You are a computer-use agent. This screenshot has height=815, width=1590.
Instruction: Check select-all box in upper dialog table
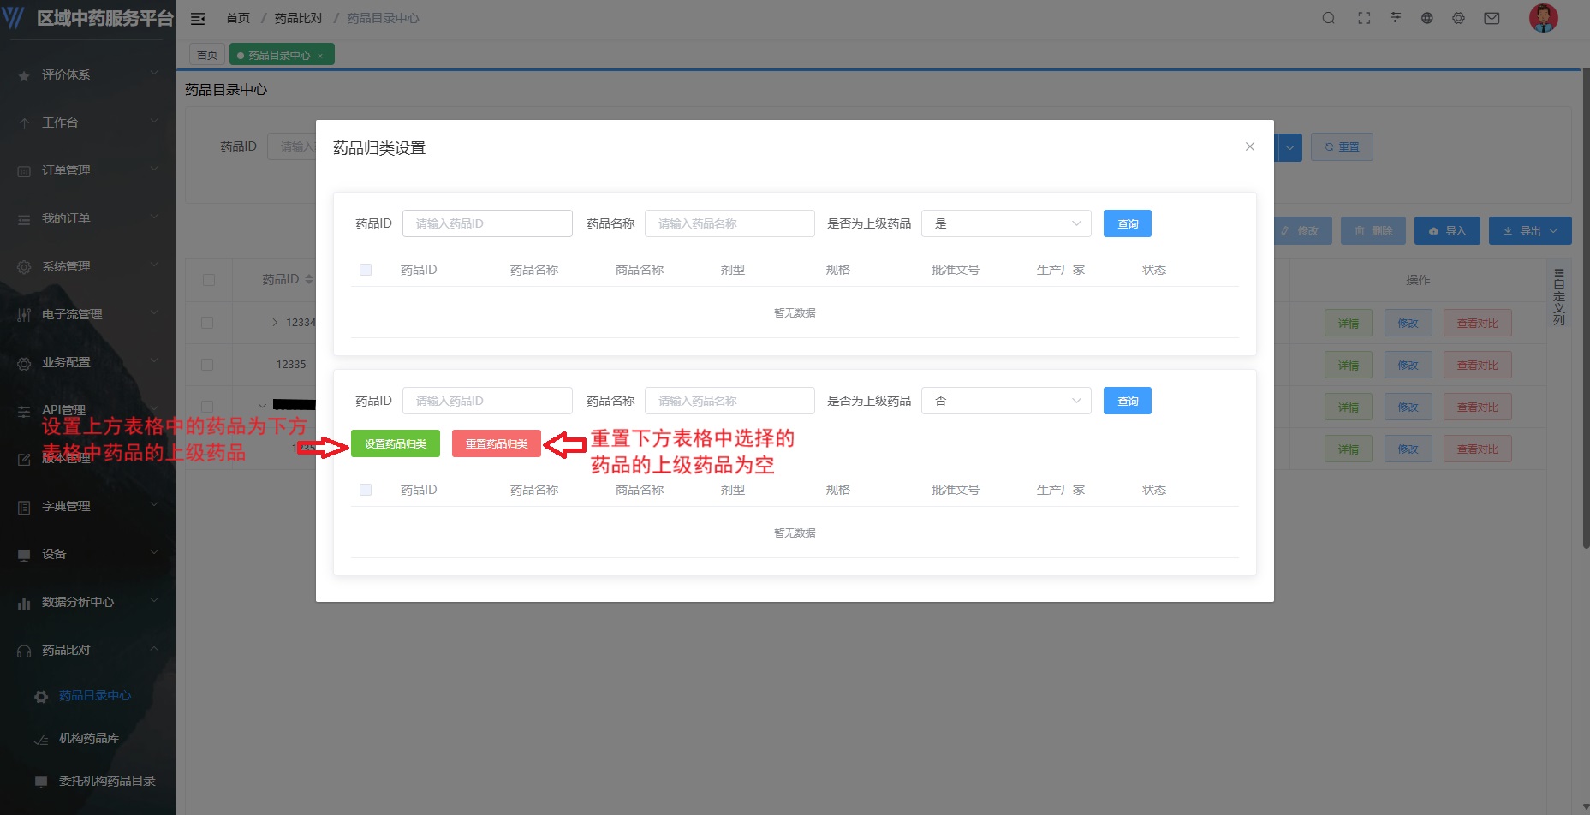(366, 270)
